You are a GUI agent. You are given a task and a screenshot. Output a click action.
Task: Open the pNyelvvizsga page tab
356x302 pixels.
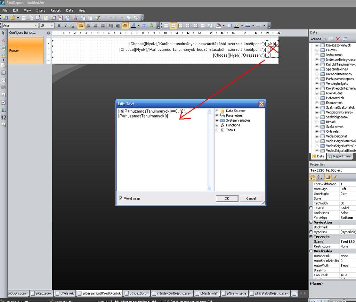point(234,293)
